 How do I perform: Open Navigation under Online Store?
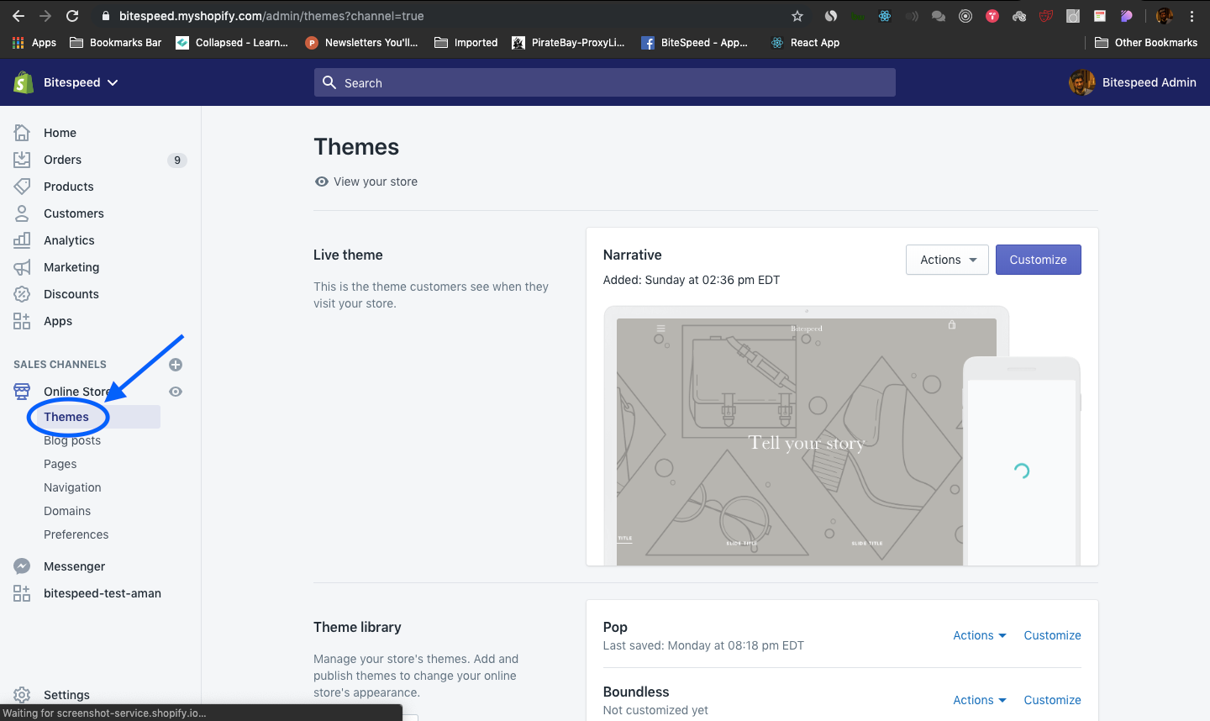point(72,487)
